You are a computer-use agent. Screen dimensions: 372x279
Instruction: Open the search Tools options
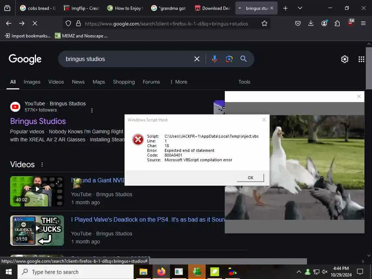[244, 82]
